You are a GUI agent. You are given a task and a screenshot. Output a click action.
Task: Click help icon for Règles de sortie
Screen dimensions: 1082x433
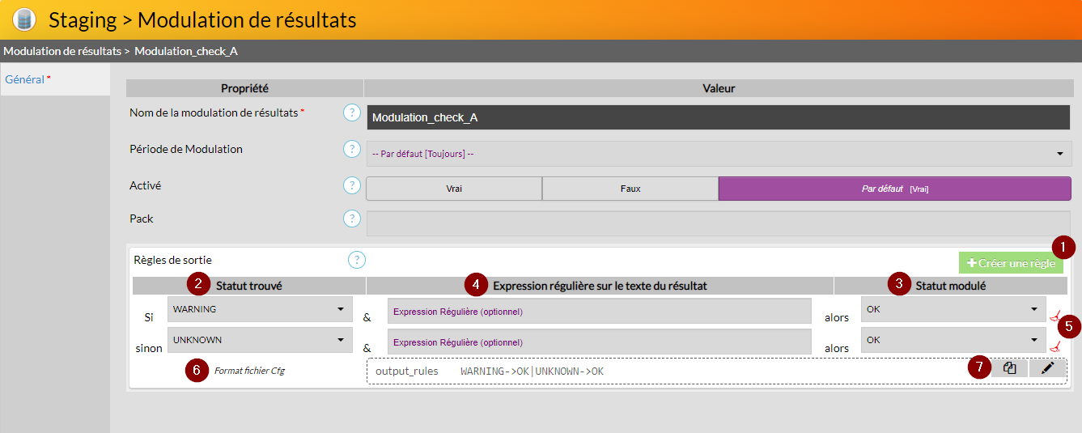356,260
